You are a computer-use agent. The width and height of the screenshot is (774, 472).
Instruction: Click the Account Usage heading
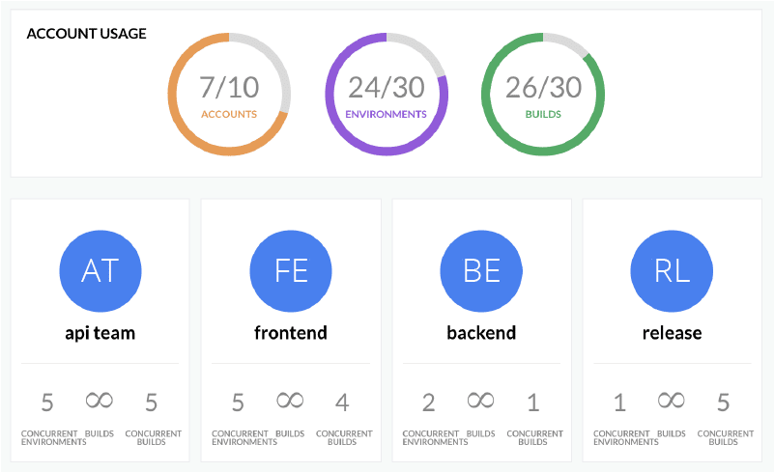coord(87,34)
